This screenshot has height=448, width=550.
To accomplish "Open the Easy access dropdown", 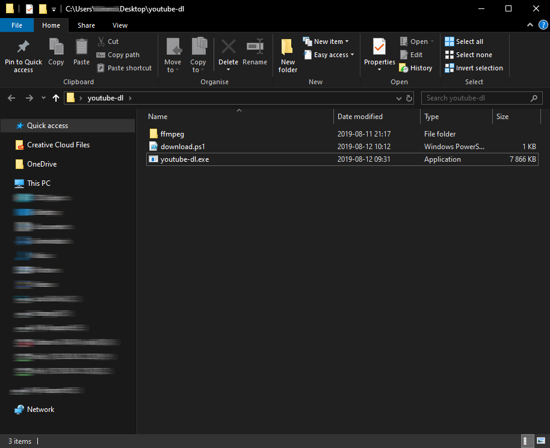I will 333,55.
